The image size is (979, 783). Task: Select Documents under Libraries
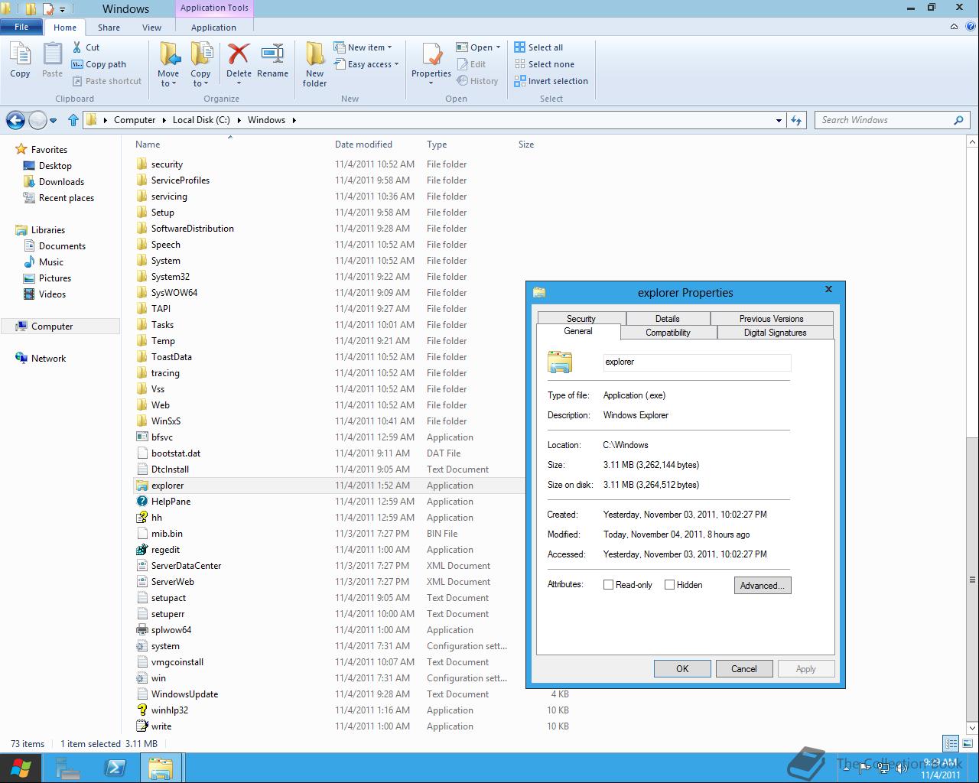[x=62, y=246]
